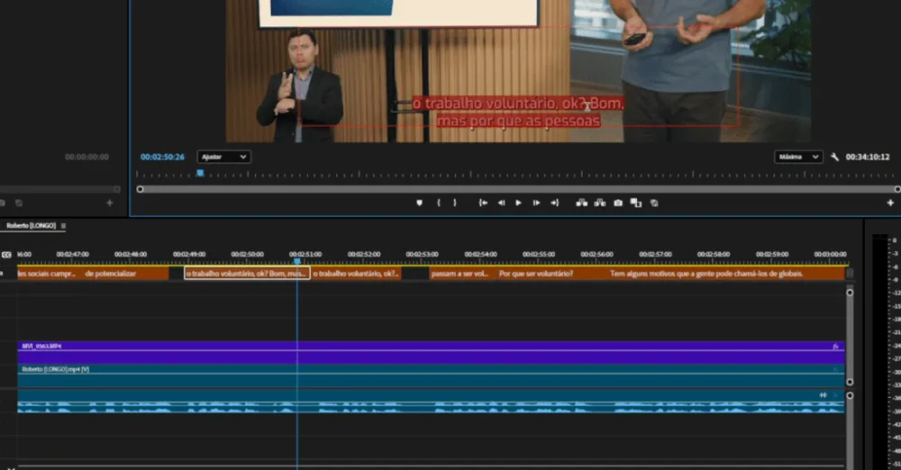901x470 pixels.
Task: Click the video tracks vertical zoom handle
Action: [x=850, y=293]
